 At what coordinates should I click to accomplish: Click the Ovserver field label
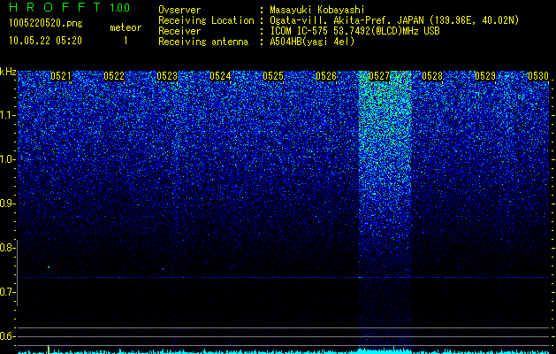(179, 10)
